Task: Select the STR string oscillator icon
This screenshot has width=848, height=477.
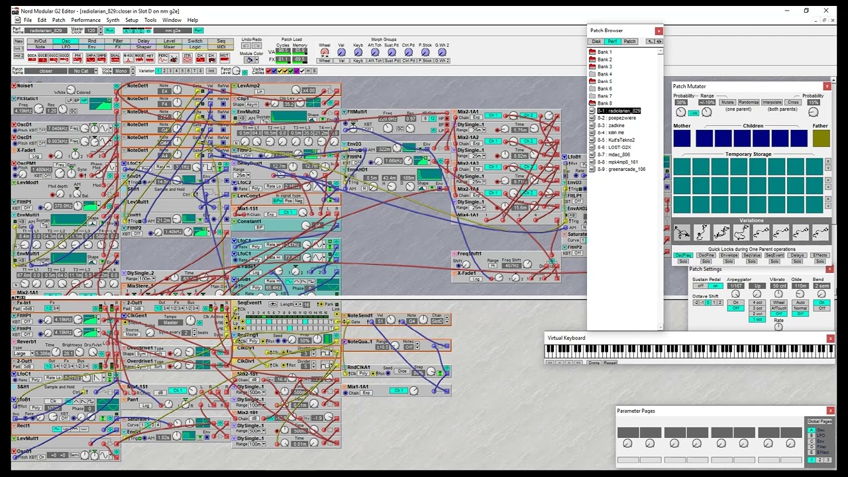Action: coord(187,59)
